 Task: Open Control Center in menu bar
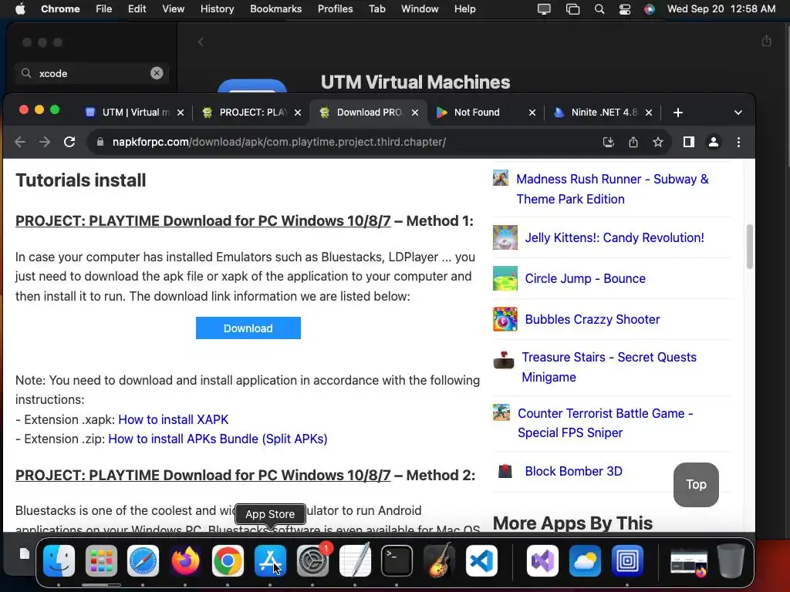pyautogui.click(x=625, y=9)
